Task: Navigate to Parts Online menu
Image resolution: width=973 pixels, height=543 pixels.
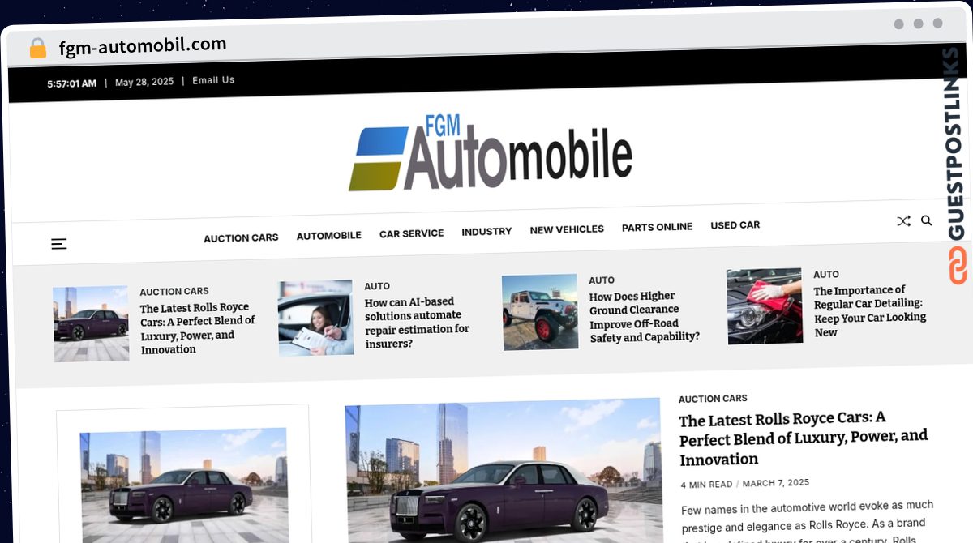Action: point(657,227)
